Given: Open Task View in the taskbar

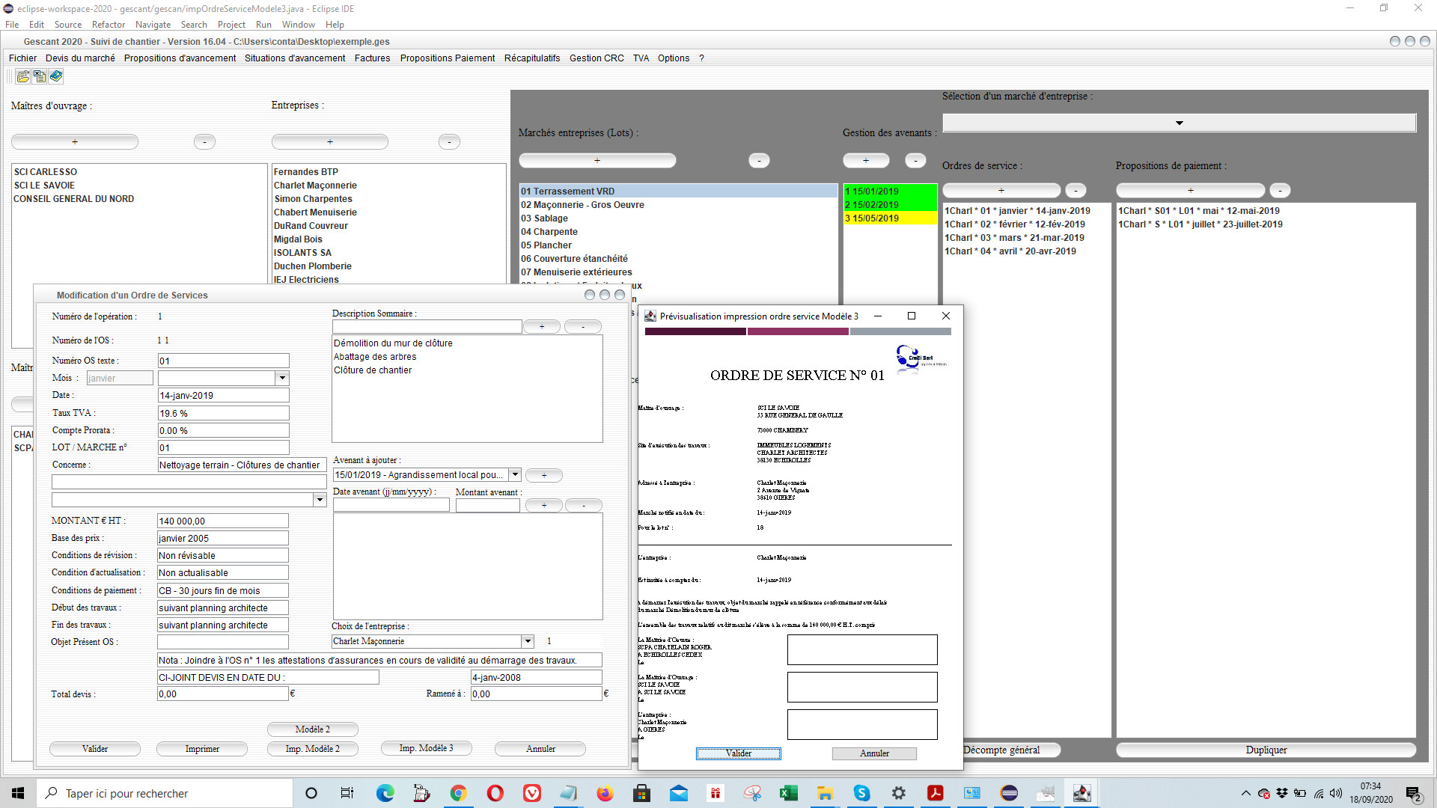Looking at the screenshot, I should pyautogui.click(x=347, y=793).
